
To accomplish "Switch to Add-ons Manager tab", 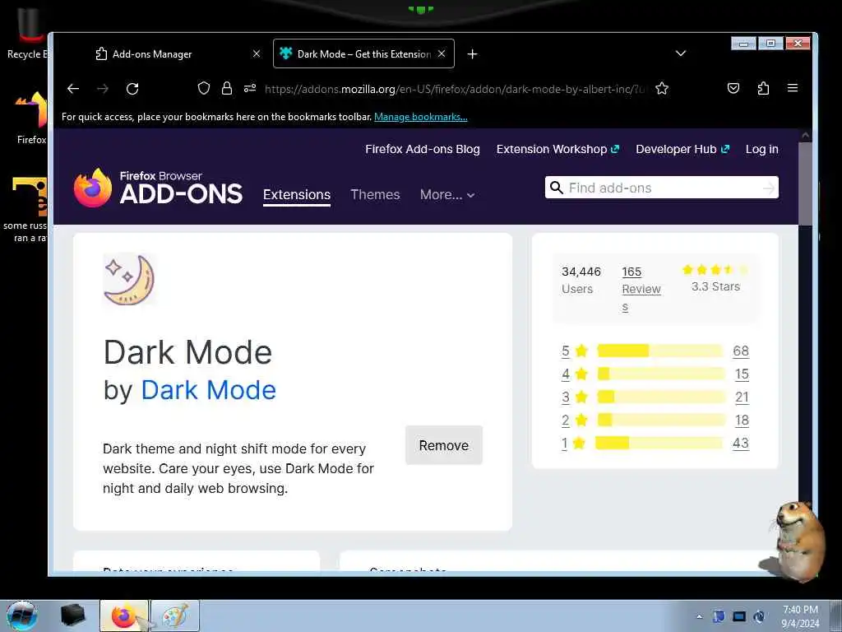I will click(x=173, y=53).
